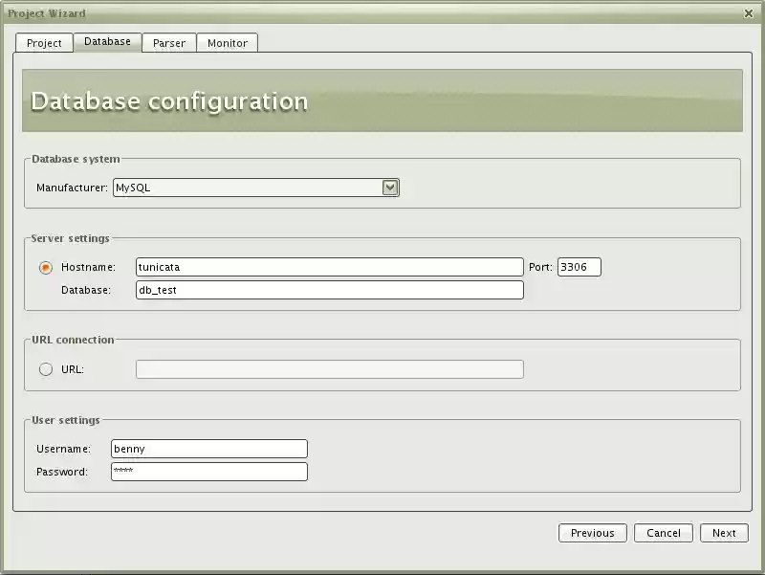
Task: Switch to the Monitor tab
Action: coord(228,42)
